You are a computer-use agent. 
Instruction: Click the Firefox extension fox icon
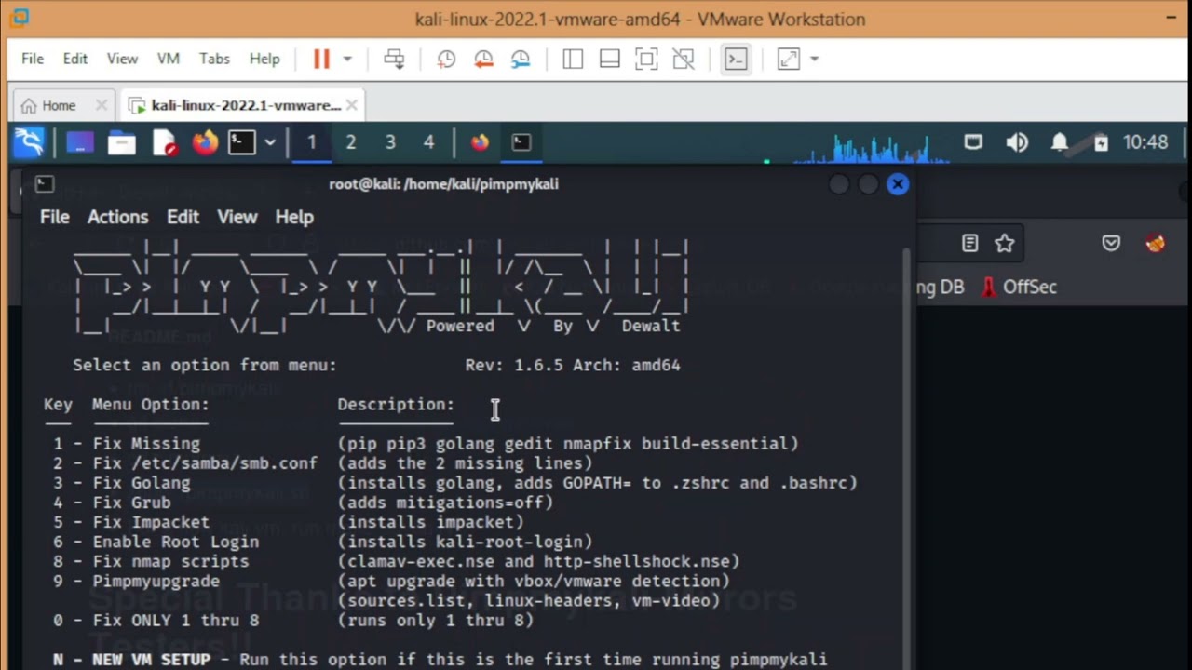(1156, 243)
